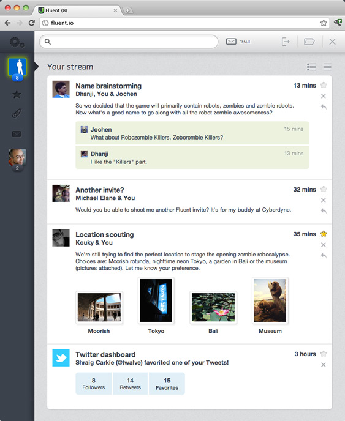
Task: Reply to Name brainstorming conversation
Action: tap(324, 107)
